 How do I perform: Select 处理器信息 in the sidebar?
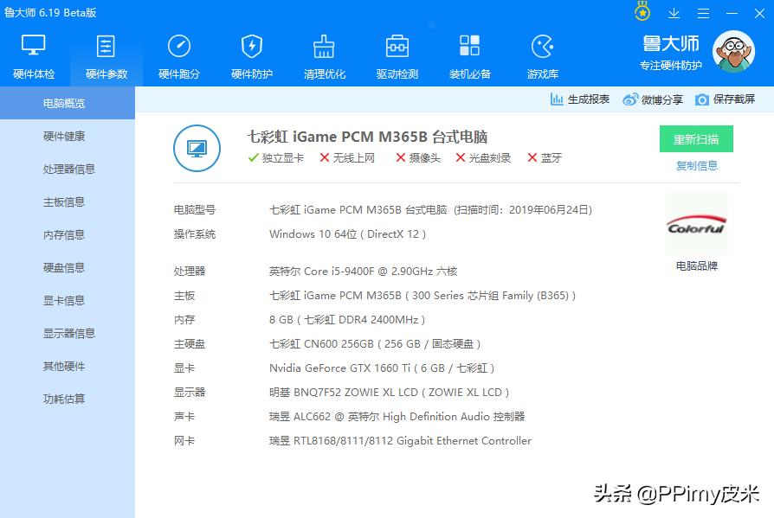pyautogui.click(x=67, y=169)
